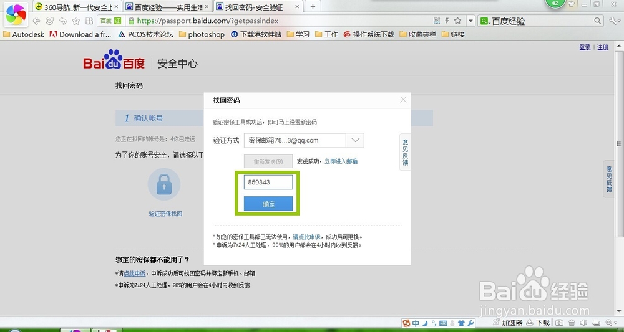Click the undo-close-tab arrow icon
This screenshot has width=624, height=332.
click(x=62, y=21)
